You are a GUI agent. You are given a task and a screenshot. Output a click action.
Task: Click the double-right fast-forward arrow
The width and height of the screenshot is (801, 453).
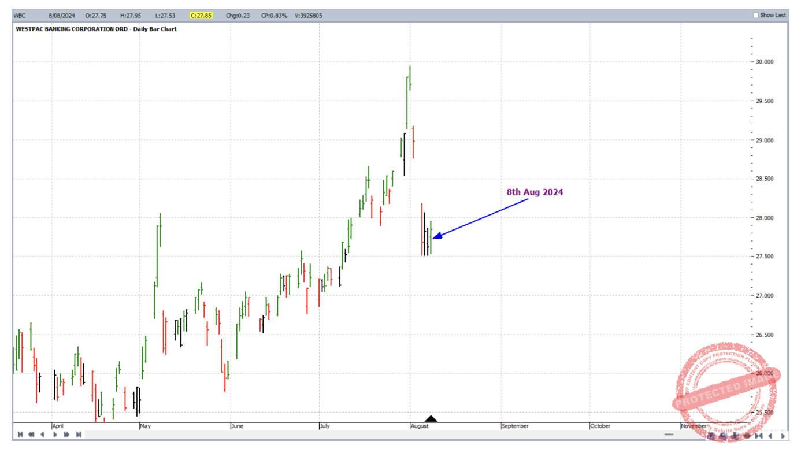tap(66, 435)
